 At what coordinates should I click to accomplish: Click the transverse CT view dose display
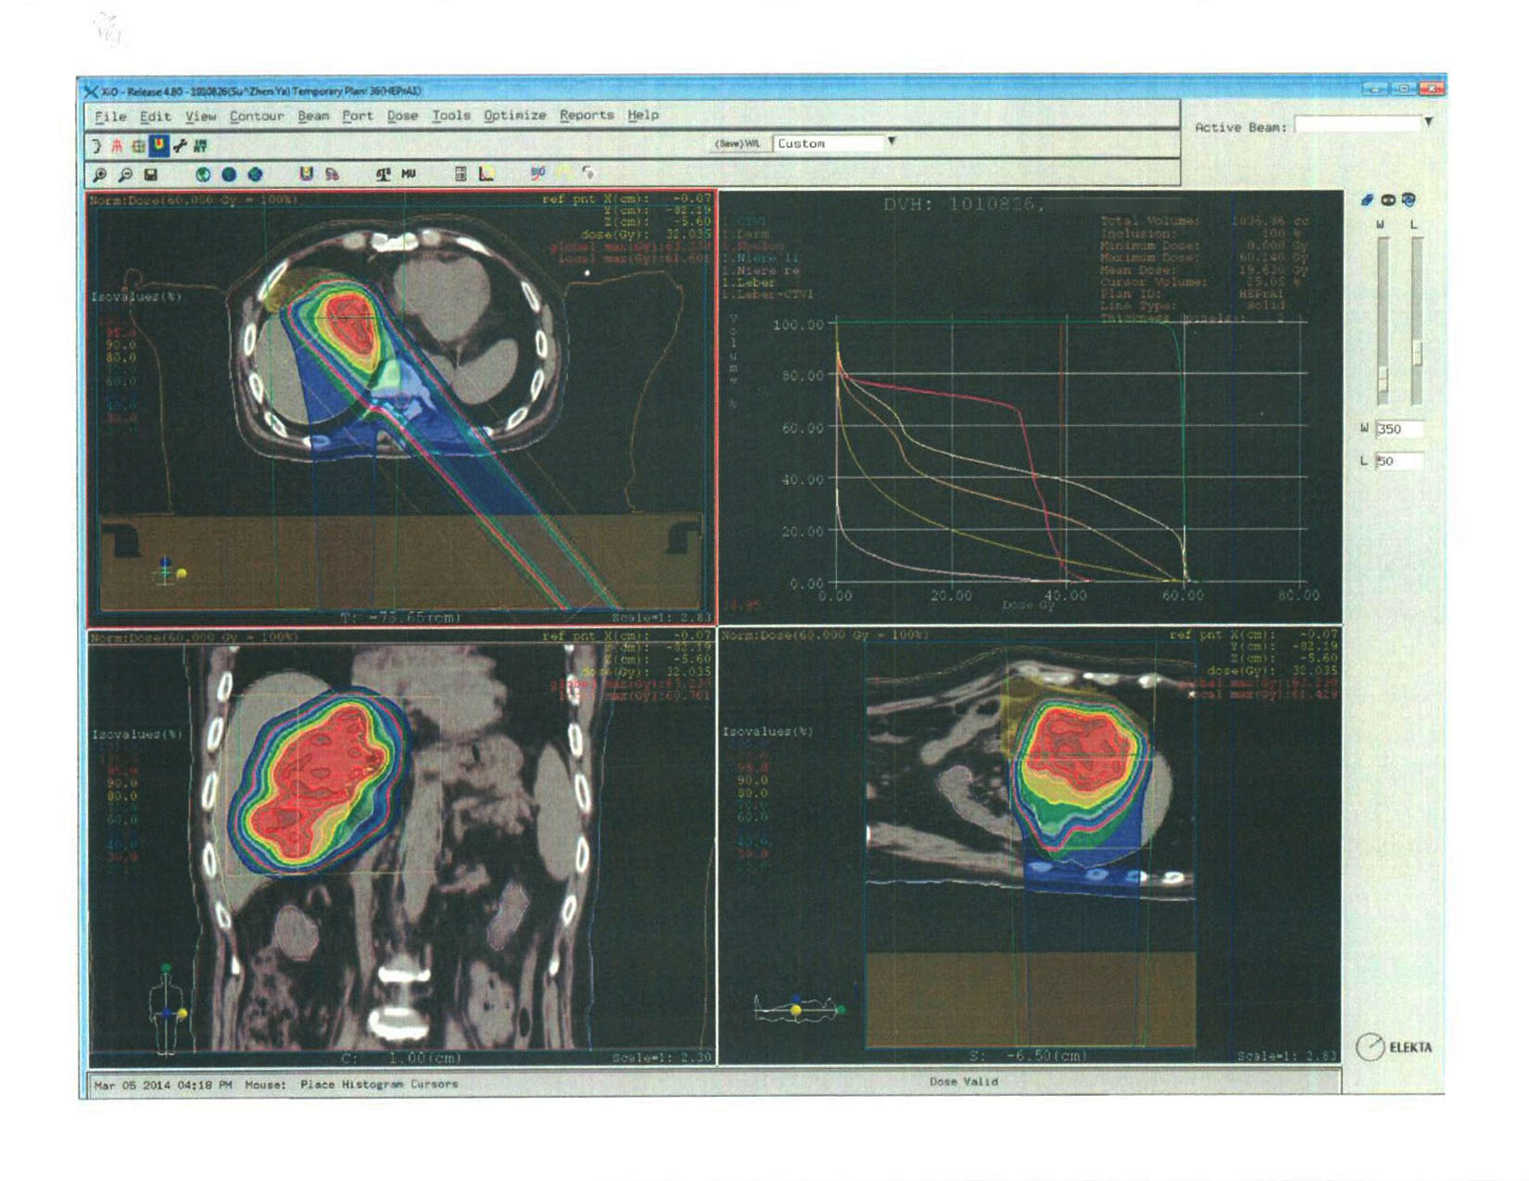(x=401, y=408)
